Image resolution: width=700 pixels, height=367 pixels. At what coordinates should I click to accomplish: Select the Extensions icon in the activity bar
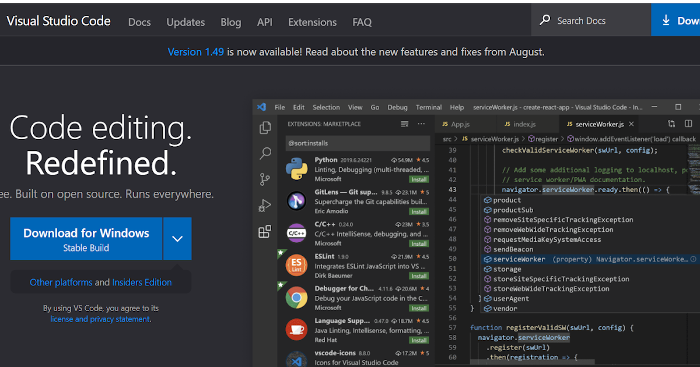265,231
